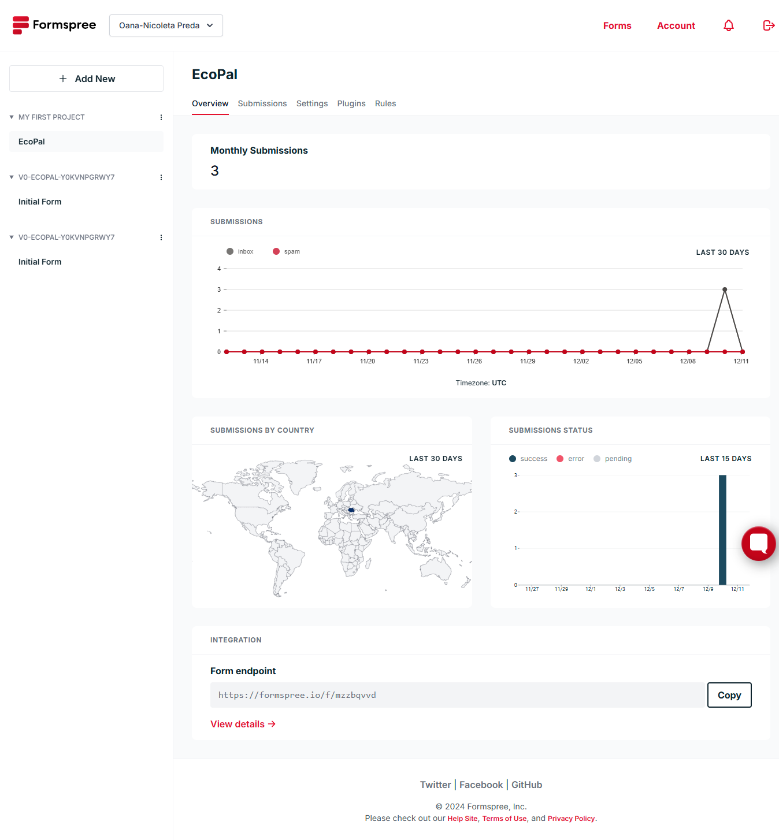The image size is (779, 840).
Task: Switch to the Submissions tab
Action: click(x=262, y=103)
